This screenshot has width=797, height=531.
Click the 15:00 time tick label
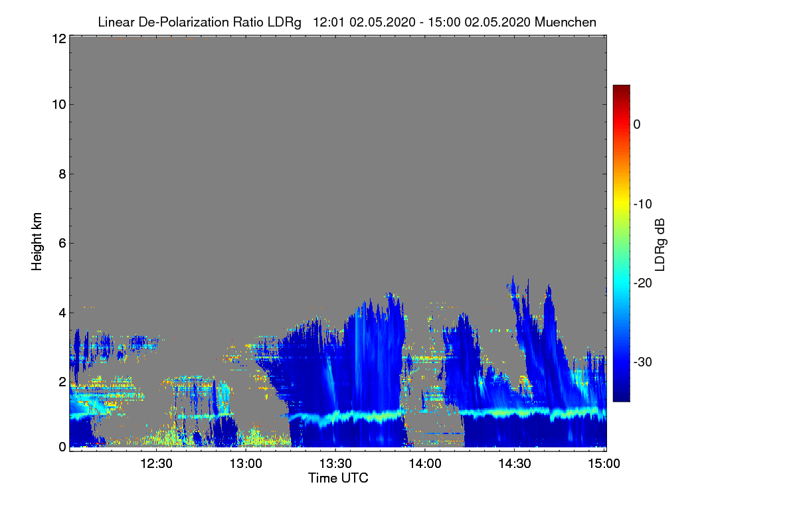[x=604, y=464]
